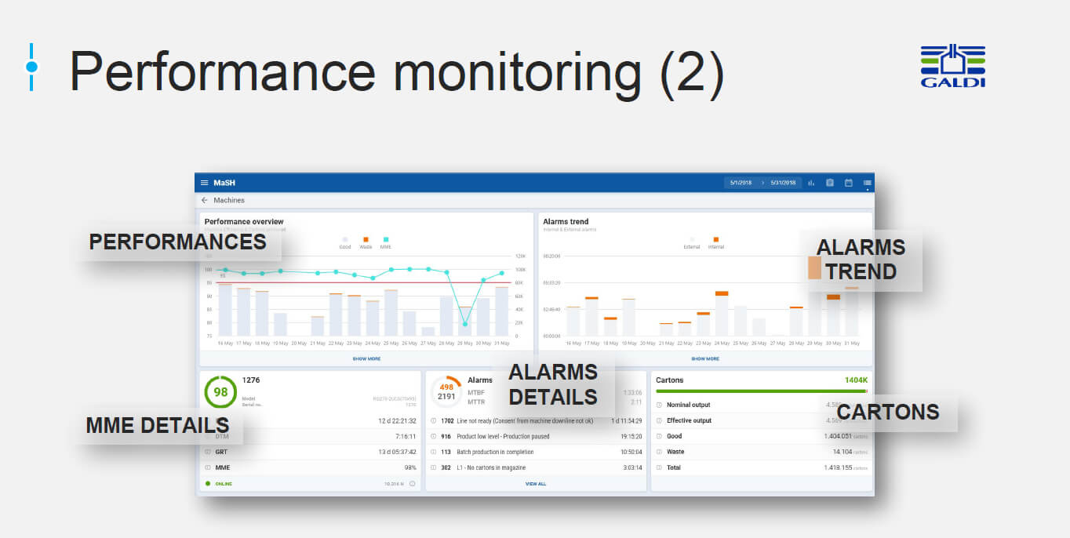This screenshot has height=538, width=1070.
Task: Open the calendar icon in header
Action: (848, 183)
